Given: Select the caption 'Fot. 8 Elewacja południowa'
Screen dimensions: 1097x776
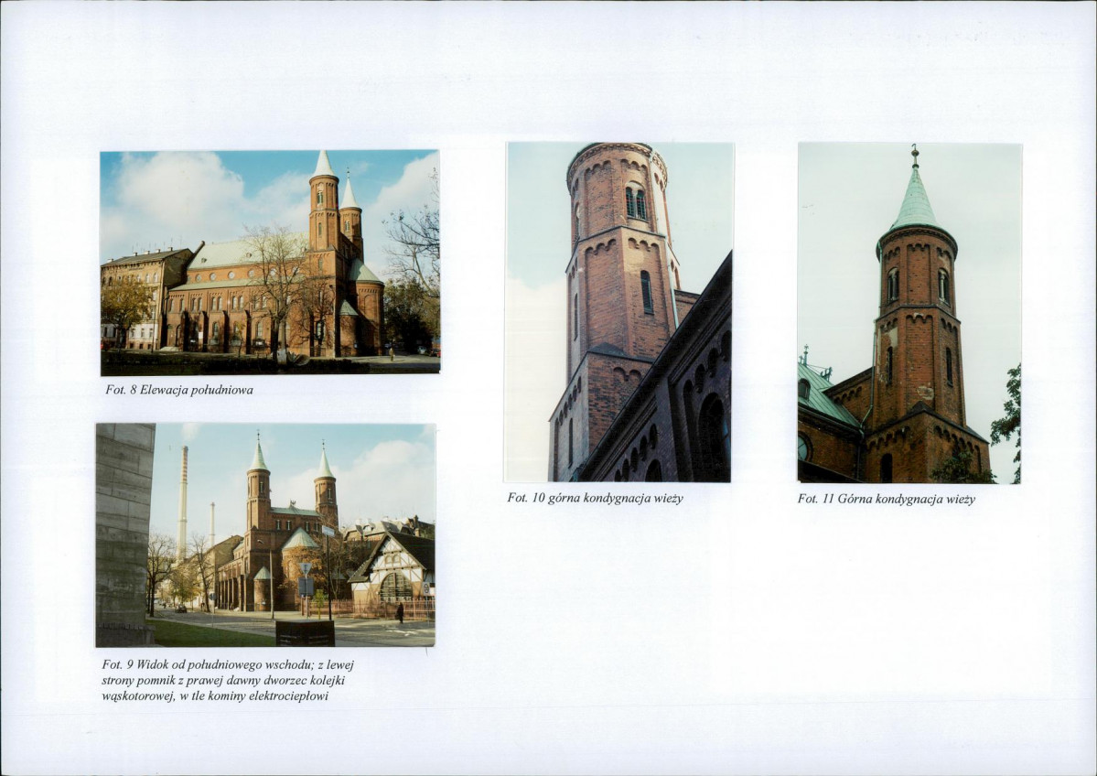Looking at the screenshot, I should coord(179,390).
